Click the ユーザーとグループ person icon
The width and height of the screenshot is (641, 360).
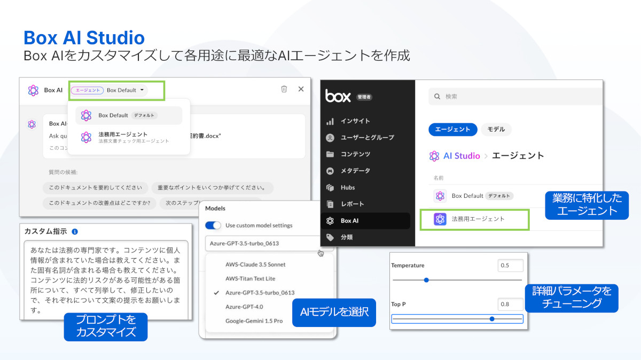coord(330,138)
